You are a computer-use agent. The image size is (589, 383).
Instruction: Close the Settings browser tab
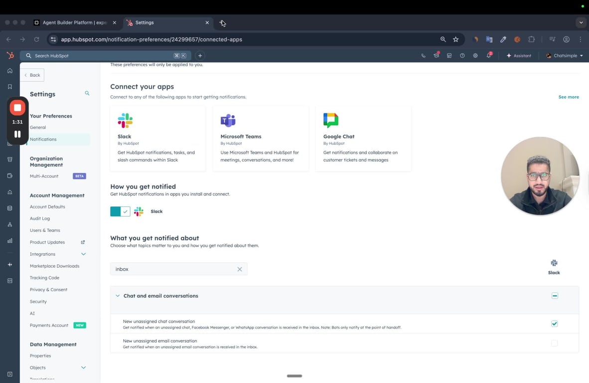pos(207,22)
